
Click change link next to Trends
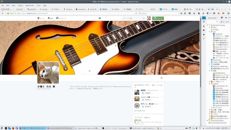(147, 117)
